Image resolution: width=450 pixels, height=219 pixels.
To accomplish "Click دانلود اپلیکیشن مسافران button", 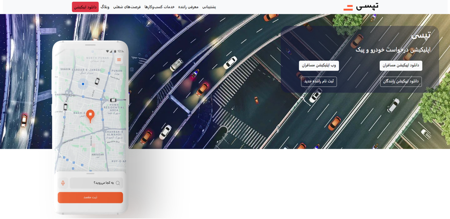I will click(401, 66).
